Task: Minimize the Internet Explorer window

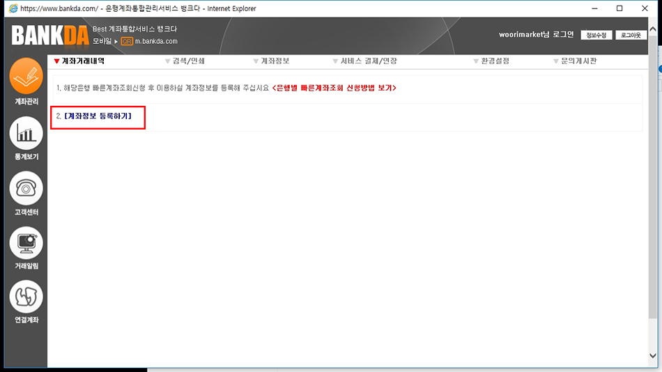Action: click(x=594, y=8)
